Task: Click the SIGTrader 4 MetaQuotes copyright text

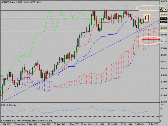Action: point(27,121)
